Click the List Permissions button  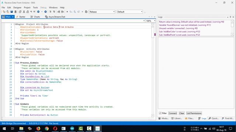click(x=194, y=113)
